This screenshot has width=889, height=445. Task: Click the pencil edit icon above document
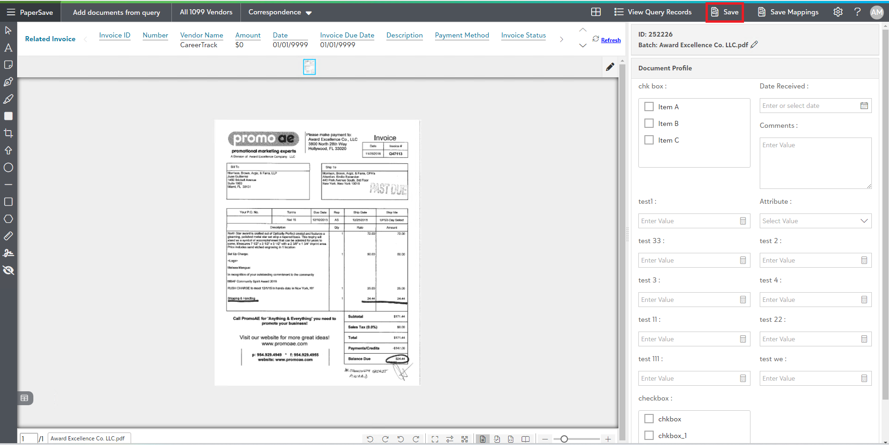(610, 67)
